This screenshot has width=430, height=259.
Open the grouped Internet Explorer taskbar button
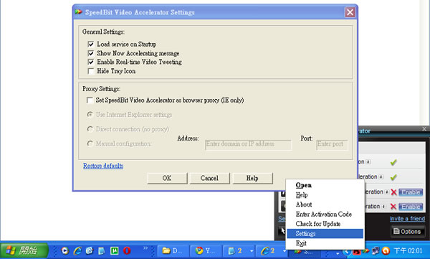272,251
